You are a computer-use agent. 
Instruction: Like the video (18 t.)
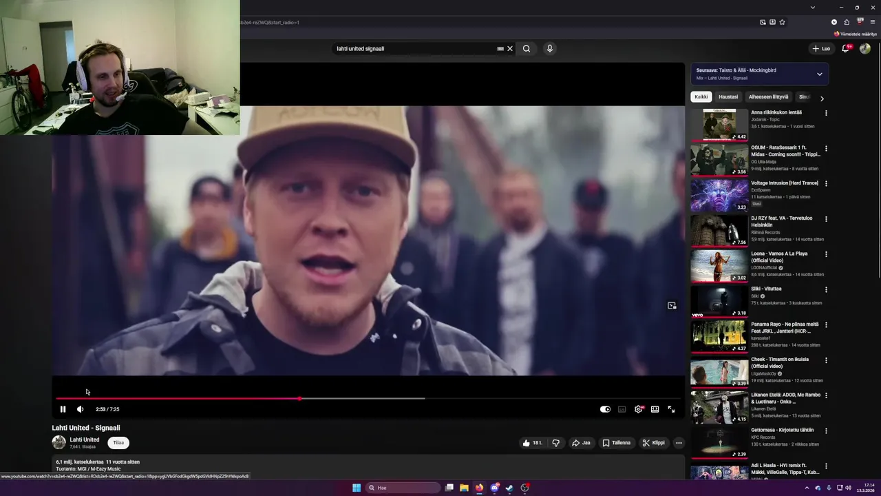coord(532,443)
